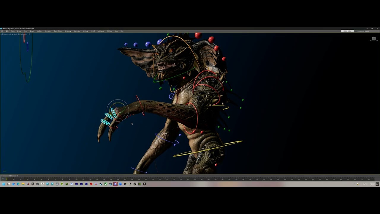Open the Graph Editors menu
The image size is (380, 214).
pyautogui.click(x=58, y=31)
